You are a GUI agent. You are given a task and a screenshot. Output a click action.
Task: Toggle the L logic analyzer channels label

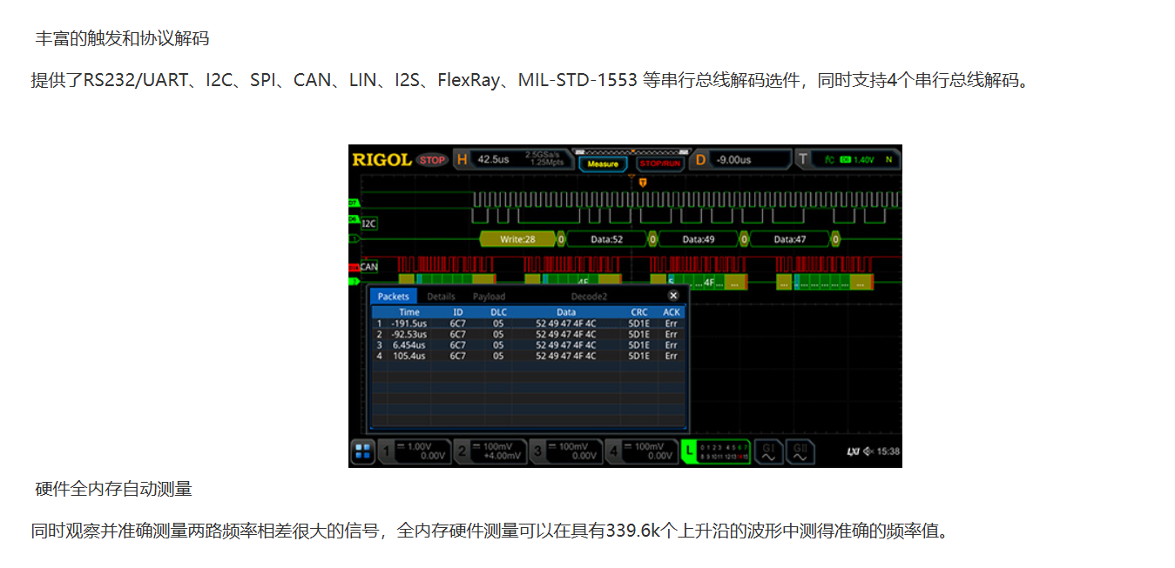pos(715,451)
